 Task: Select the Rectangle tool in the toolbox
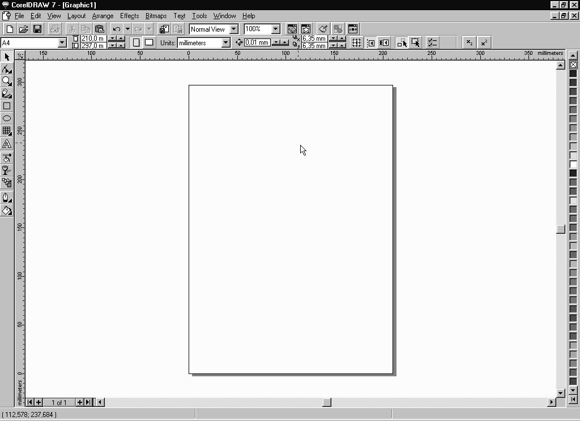(7, 106)
